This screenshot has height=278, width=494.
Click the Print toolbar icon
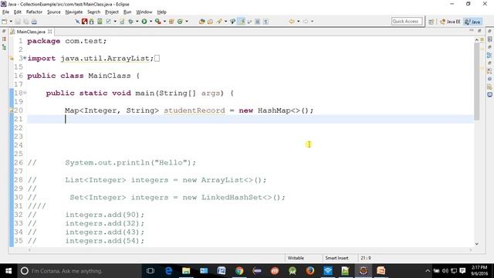(34, 22)
